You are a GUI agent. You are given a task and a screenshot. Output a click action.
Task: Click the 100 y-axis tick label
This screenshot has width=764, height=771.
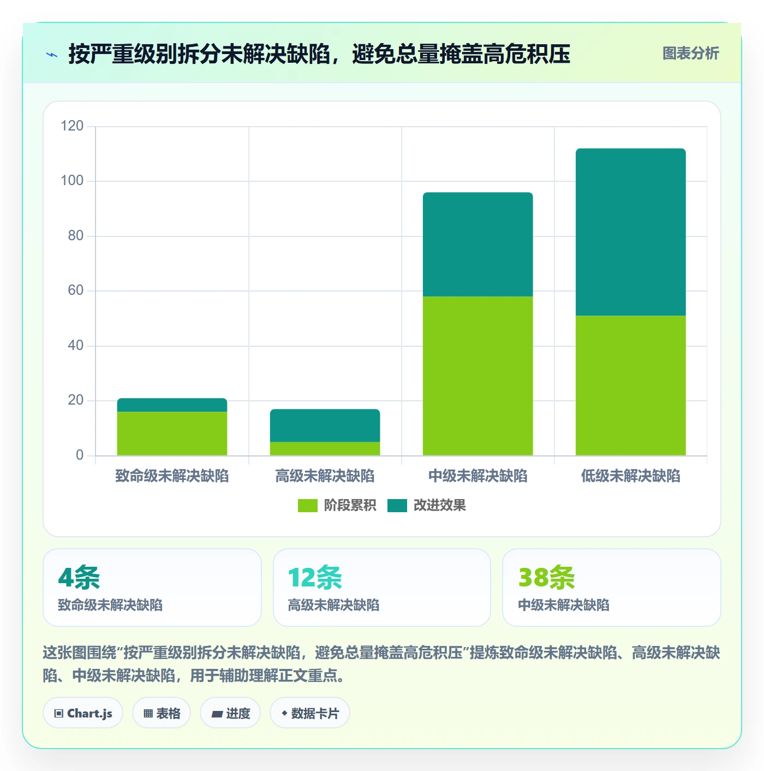pyautogui.click(x=72, y=181)
